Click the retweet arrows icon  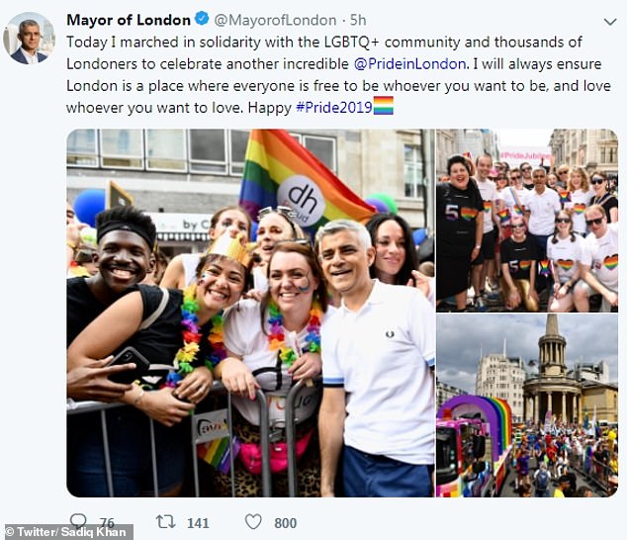tap(165, 521)
